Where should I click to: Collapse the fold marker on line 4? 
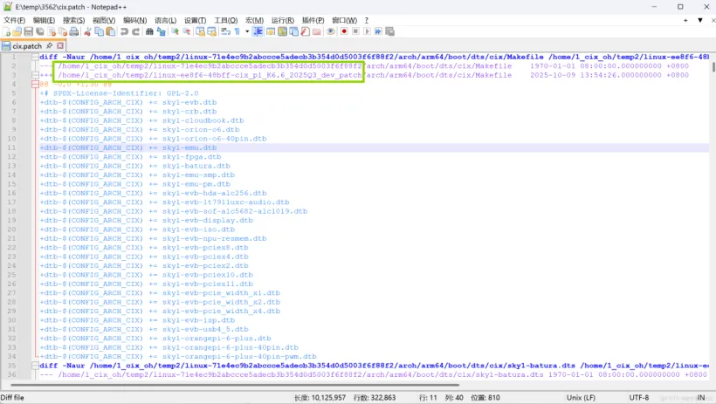(34, 84)
